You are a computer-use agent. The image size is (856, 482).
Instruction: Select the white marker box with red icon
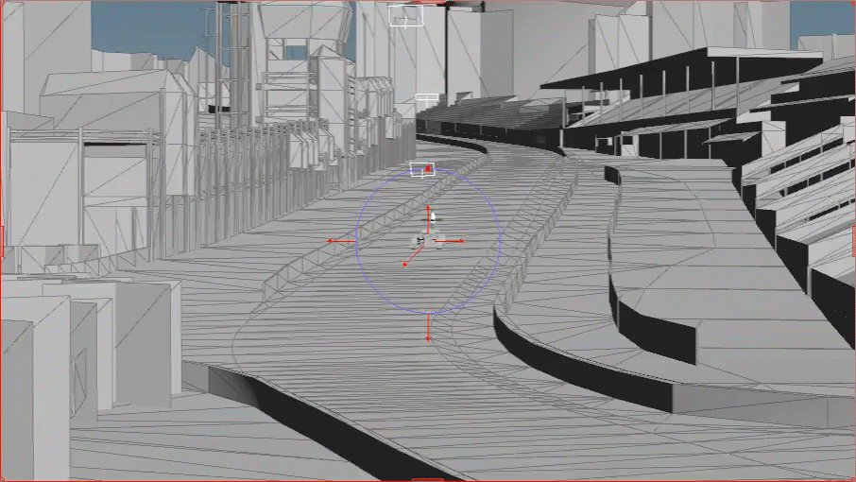click(422, 169)
